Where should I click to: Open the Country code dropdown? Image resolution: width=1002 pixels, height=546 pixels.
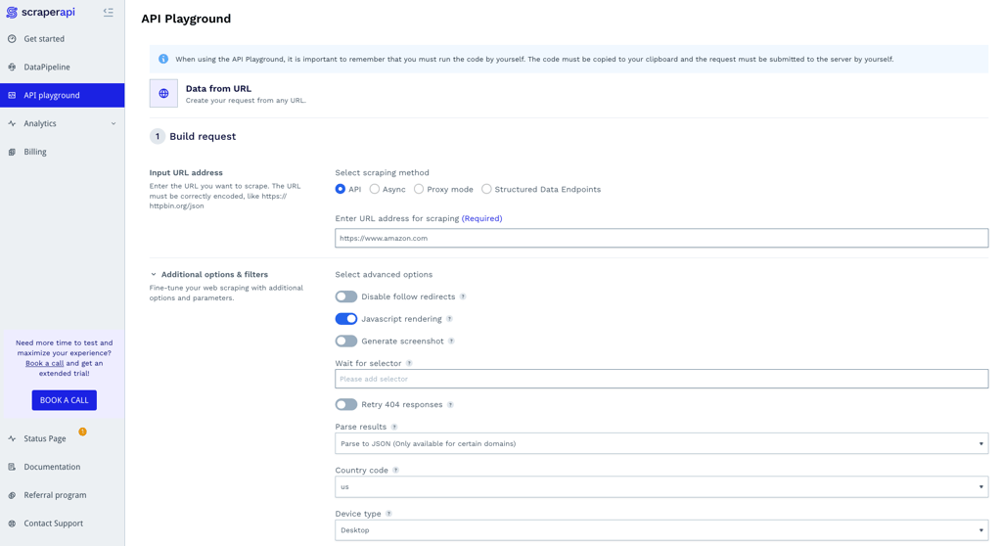click(x=661, y=487)
